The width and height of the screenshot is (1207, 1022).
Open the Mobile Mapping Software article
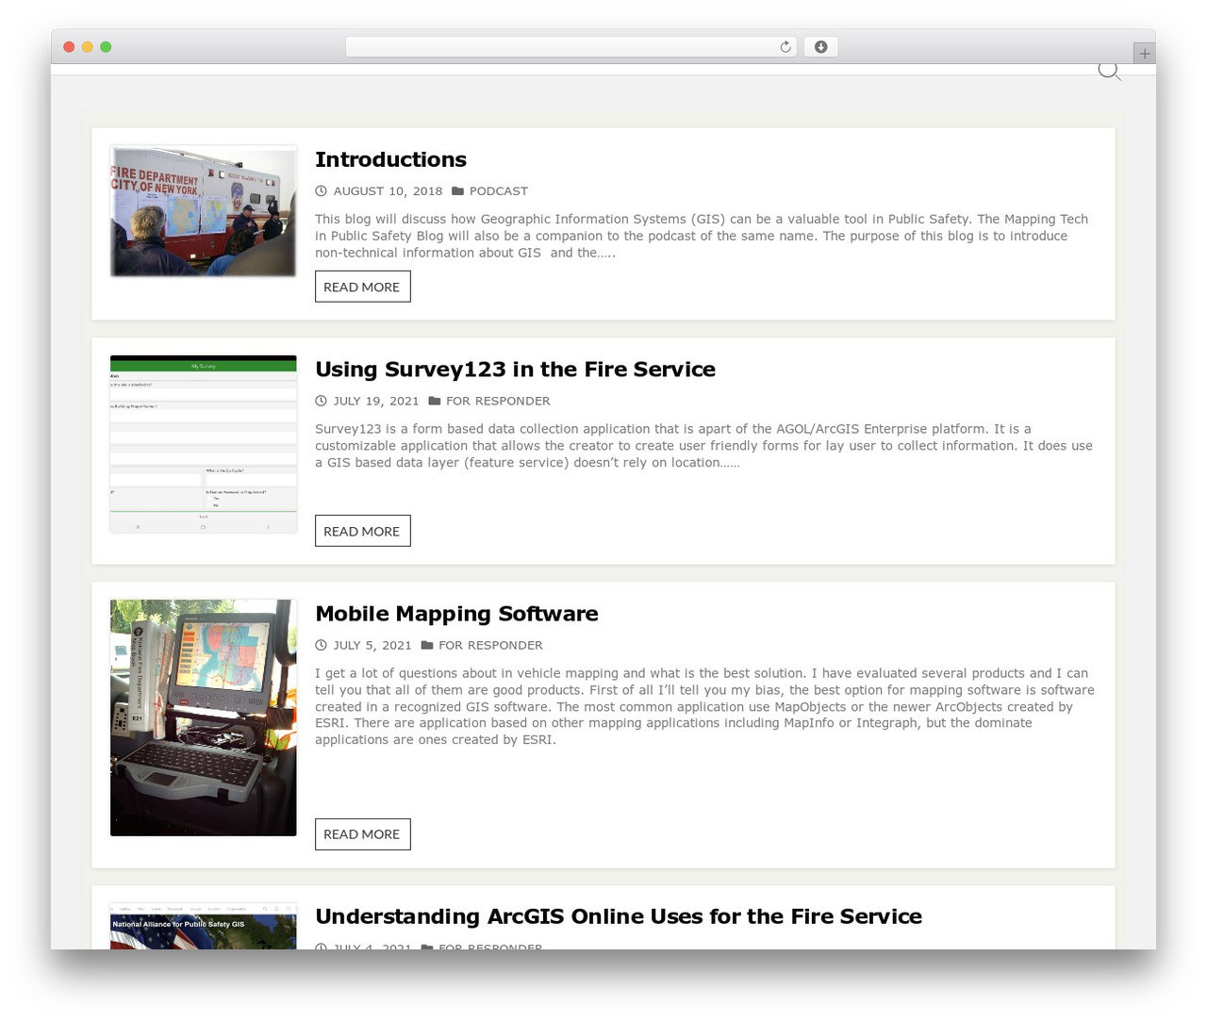[456, 614]
